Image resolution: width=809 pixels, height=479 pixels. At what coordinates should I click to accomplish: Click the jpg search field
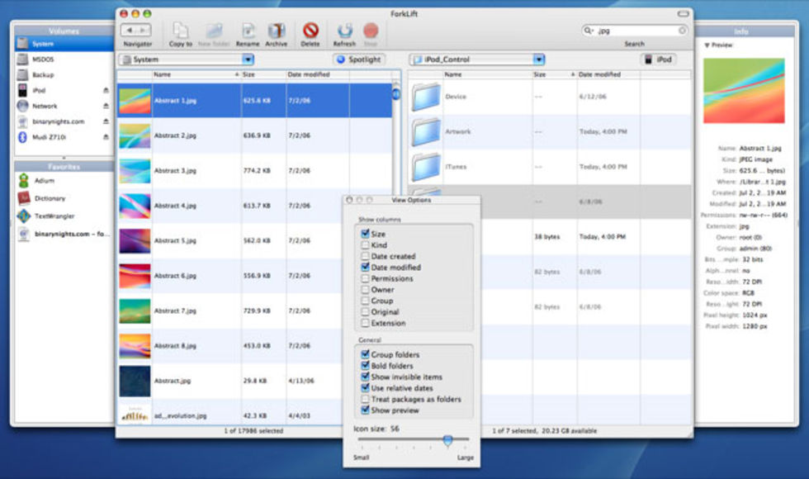tap(636, 31)
